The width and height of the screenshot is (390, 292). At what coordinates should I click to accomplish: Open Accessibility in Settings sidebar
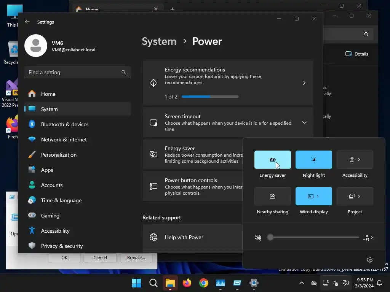[x=78, y=231]
